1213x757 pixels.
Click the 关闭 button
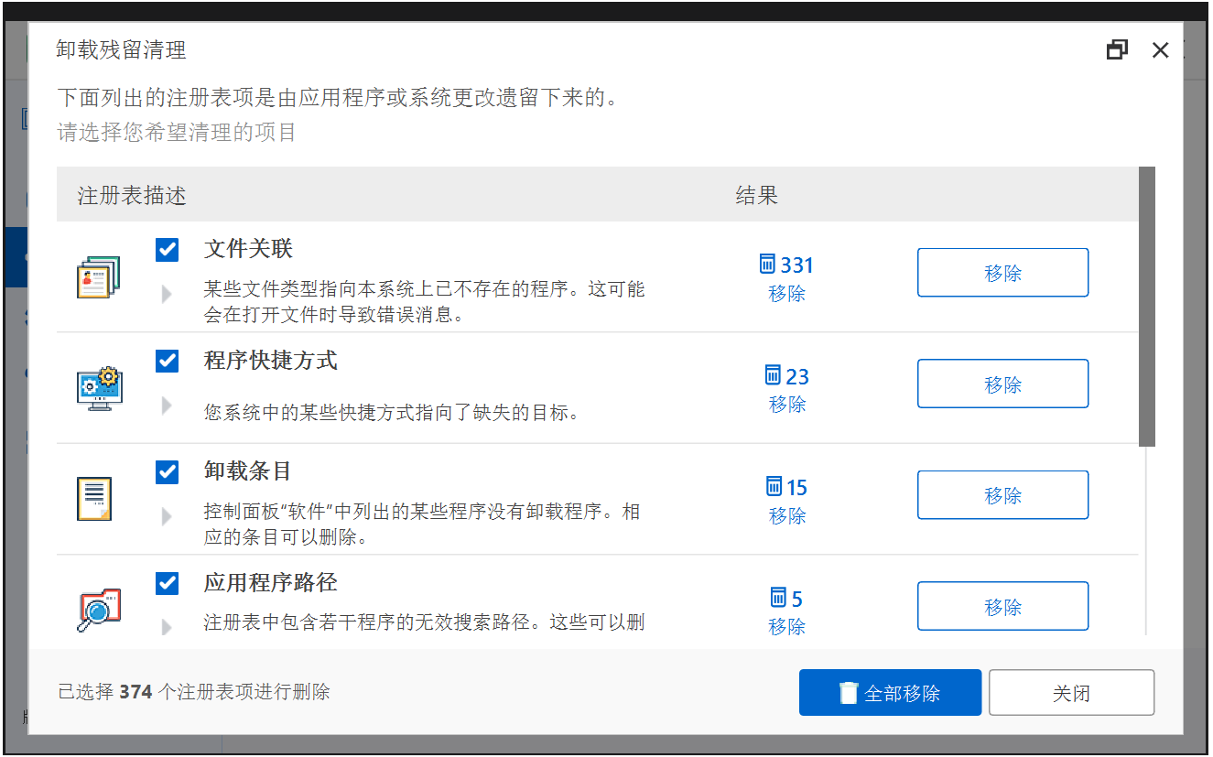pyautogui.click(x=1071, y=693)
